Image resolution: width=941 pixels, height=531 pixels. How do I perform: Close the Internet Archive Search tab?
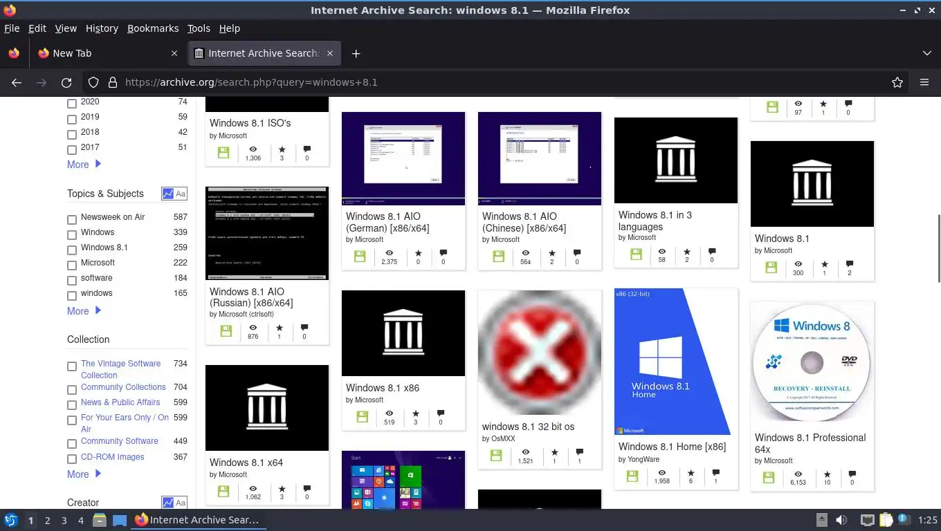(330, 53)
